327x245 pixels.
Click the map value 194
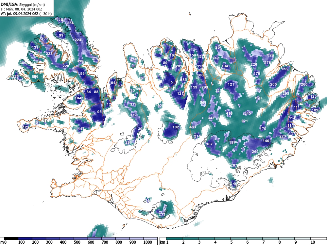click(225, 66)
